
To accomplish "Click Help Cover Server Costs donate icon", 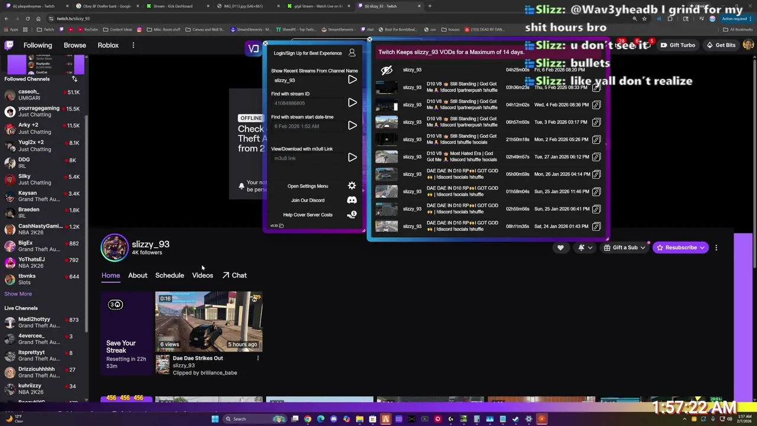I will click(x=352, y=214).
